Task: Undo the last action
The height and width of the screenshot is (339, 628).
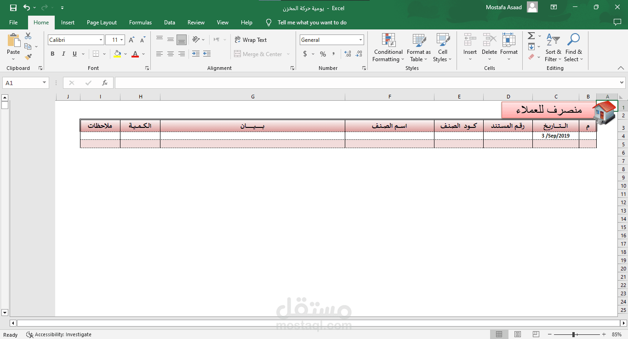Action: tap(27, 8)
